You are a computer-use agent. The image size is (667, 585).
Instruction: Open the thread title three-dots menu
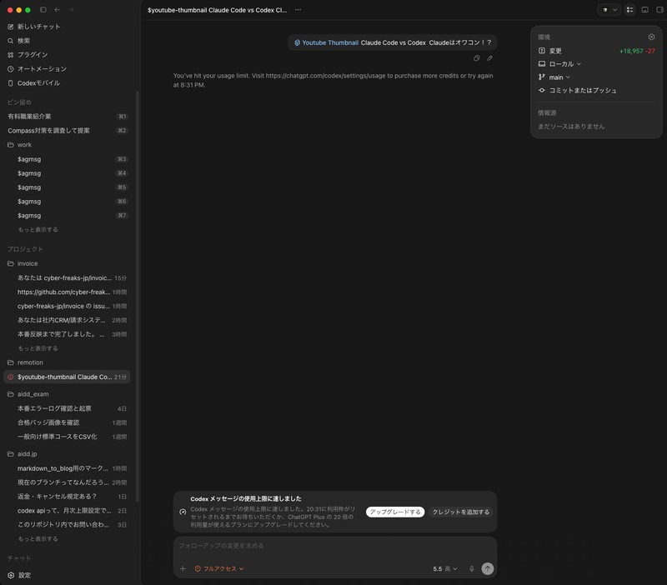pos(298,10)
